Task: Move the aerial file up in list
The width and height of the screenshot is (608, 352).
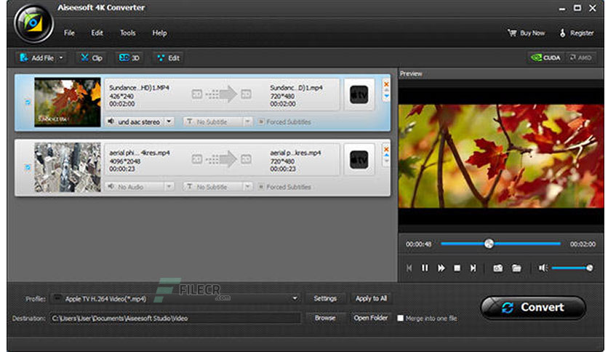Action: (x=386, y=156)
